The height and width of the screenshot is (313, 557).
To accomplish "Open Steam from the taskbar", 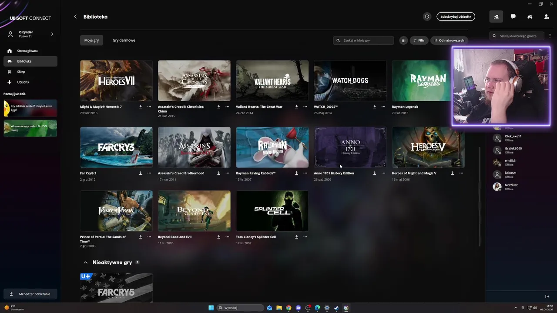I will click(x=336, y=308).
